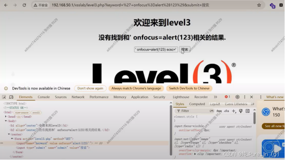Switch DevTools to Chinese

[189, 88]
